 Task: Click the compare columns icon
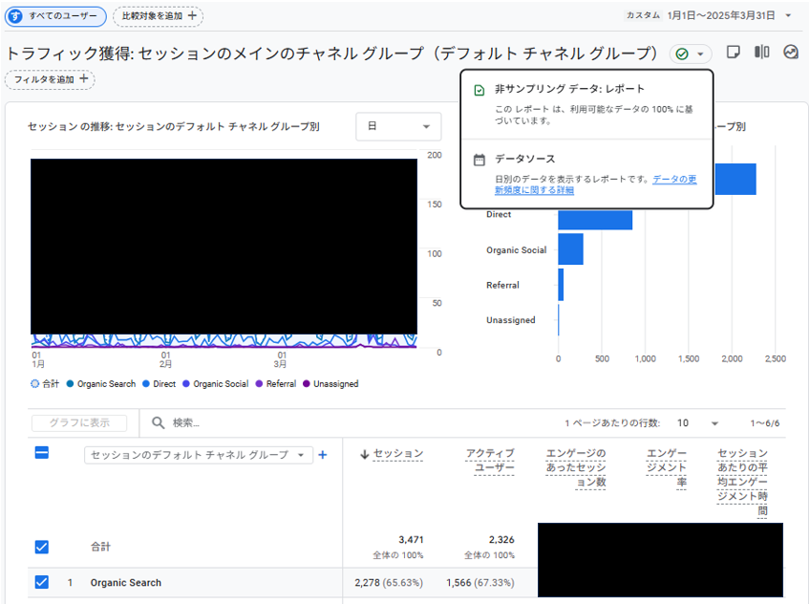tap(762, 53)
